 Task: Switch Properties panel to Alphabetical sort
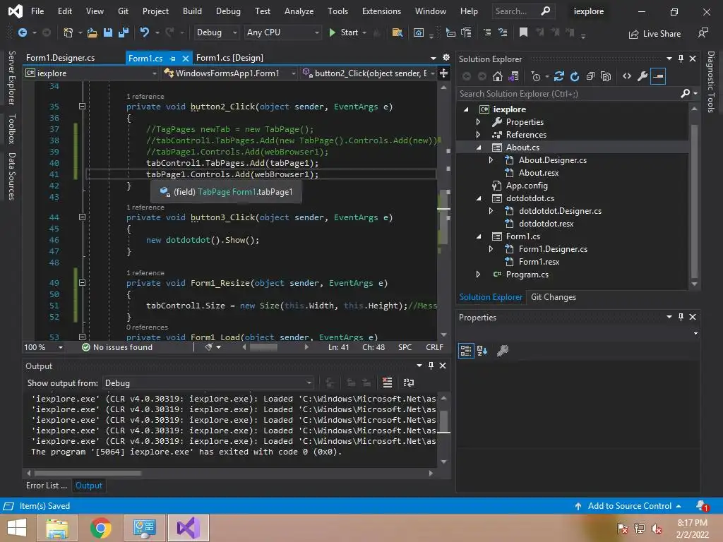click(x=482, y=351)
